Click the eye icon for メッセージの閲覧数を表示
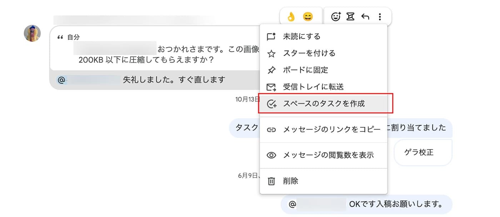 pos(271,155)
